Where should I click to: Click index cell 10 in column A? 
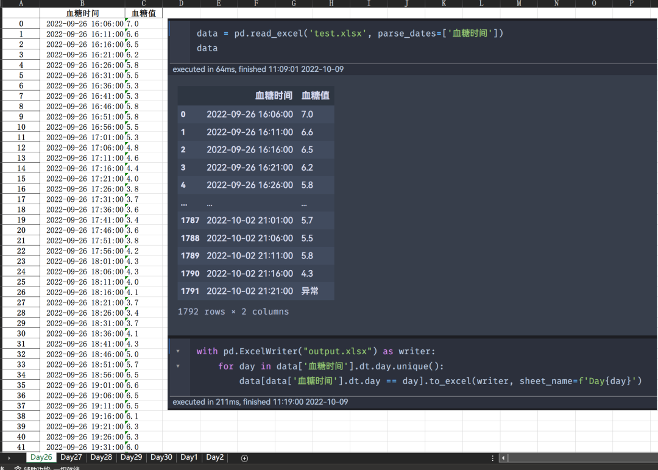click(x=21, y=127)
